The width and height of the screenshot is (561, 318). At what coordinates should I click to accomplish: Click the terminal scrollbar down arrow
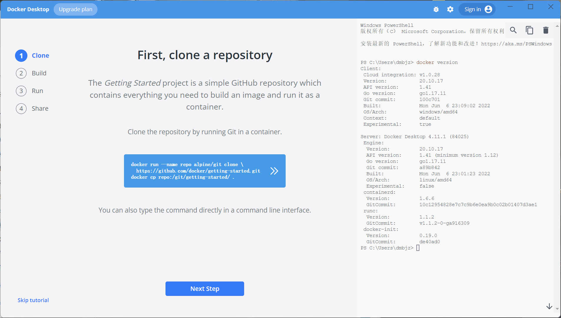click(557, 309)
